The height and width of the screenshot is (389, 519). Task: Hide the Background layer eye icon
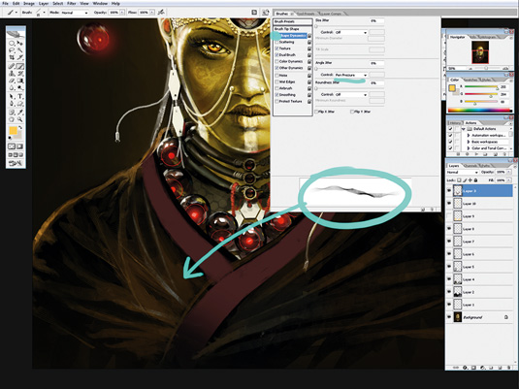point(449,317)
